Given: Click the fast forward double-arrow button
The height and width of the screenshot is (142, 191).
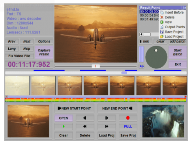Looking at the screenshot, I should (107, 126).
